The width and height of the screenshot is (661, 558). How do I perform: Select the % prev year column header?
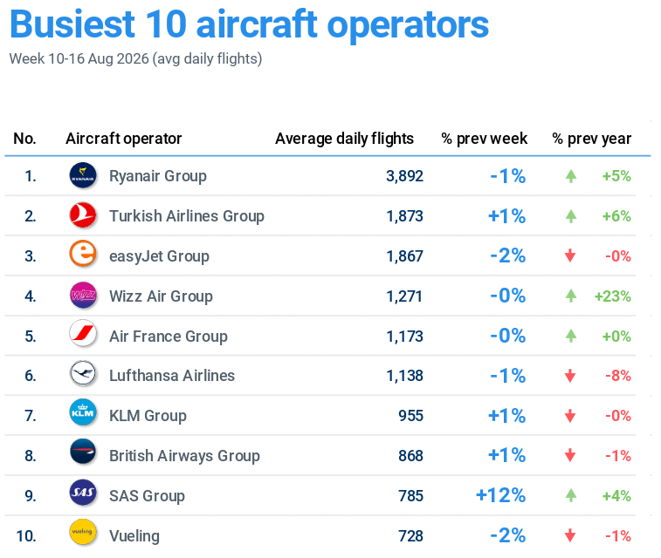point(591,139)
